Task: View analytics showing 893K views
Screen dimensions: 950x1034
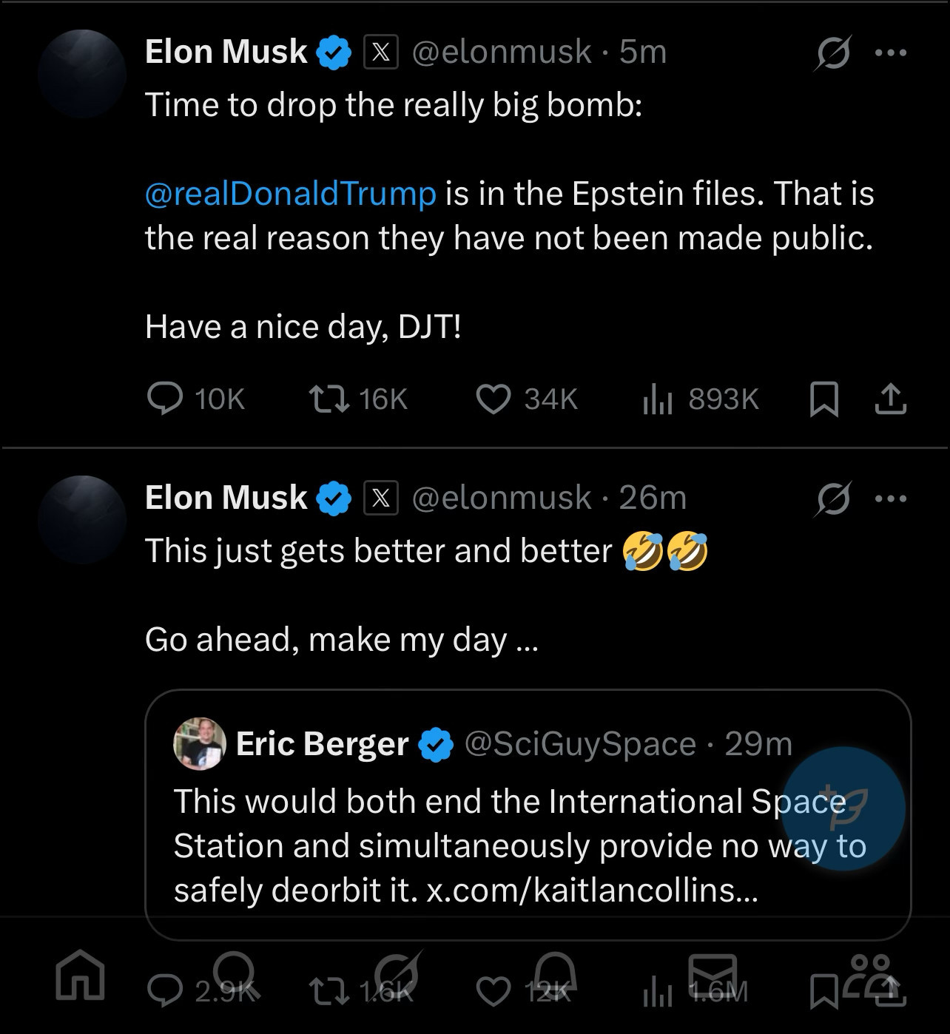Action: (700, 399)
